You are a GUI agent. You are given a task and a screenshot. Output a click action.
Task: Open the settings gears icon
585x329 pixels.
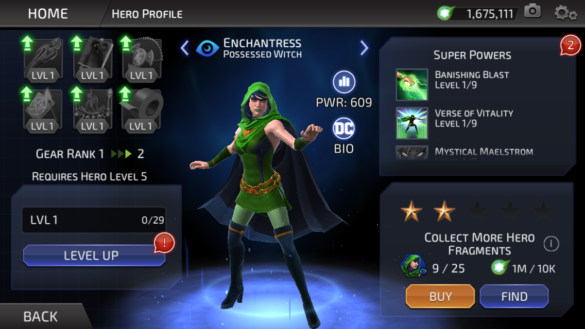[565, 13]
